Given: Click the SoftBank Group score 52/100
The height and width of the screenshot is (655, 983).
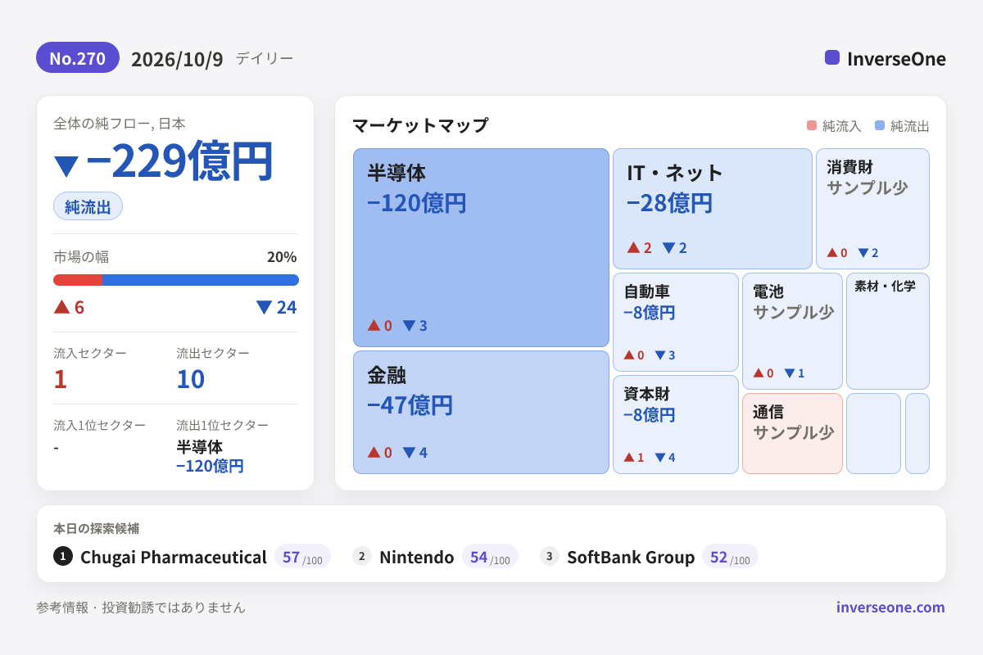Looking at the screenshot, I should click(730, 557).
